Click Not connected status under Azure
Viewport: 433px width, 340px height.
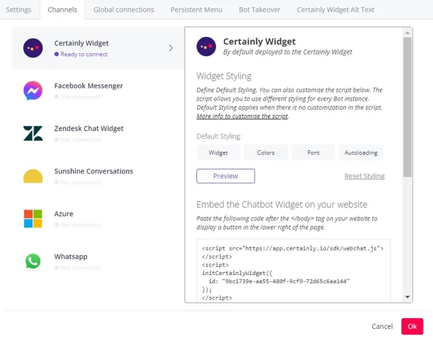click(x=80, y=225)
